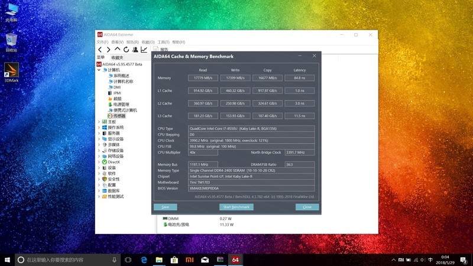473x266 pixels.
Task: Open the user report toolbar icon
Action: 134,50
